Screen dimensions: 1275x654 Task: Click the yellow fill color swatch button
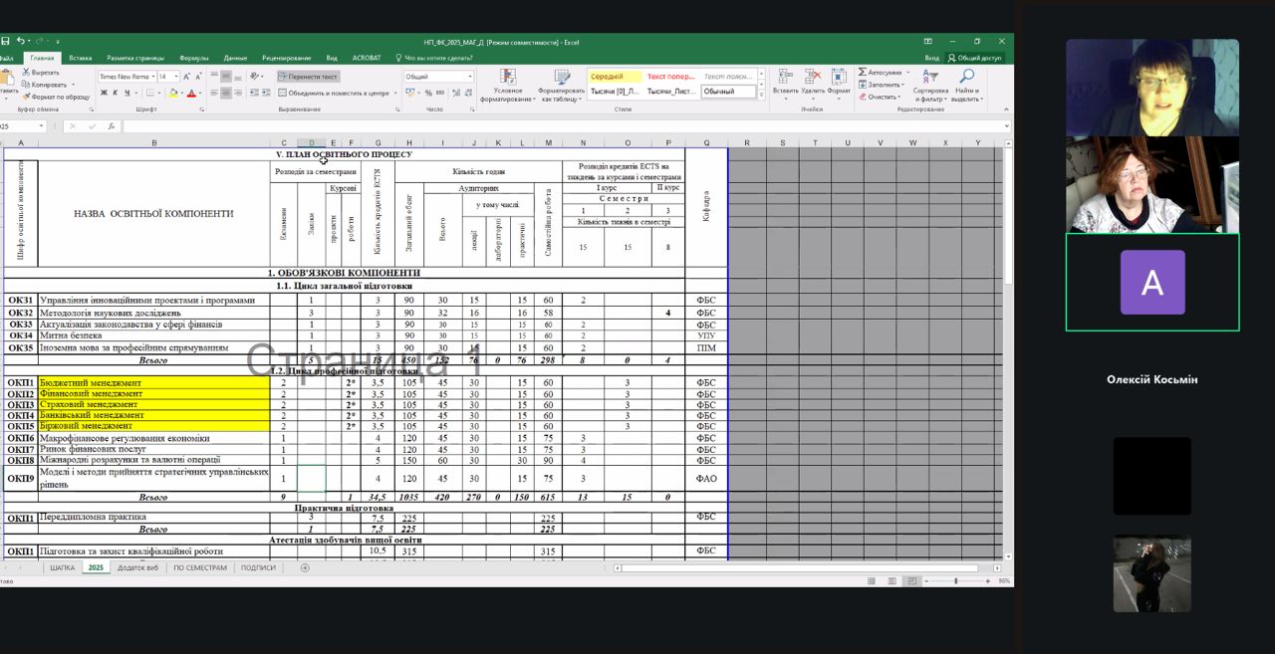coord(172,93)
